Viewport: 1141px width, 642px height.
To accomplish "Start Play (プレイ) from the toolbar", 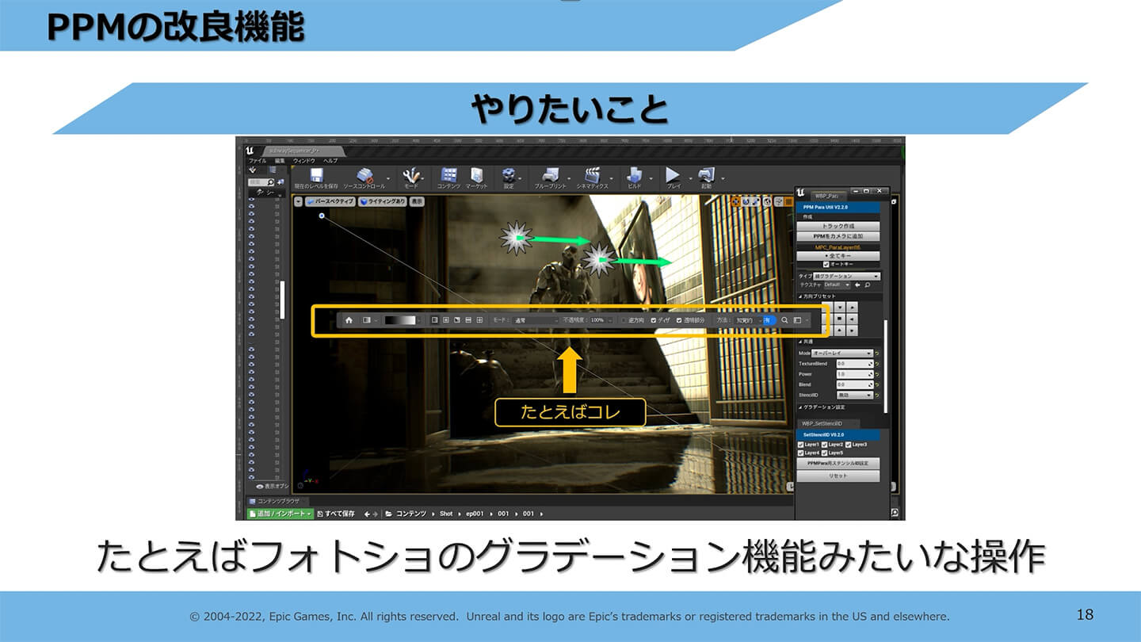I will [x=673, y=175].
